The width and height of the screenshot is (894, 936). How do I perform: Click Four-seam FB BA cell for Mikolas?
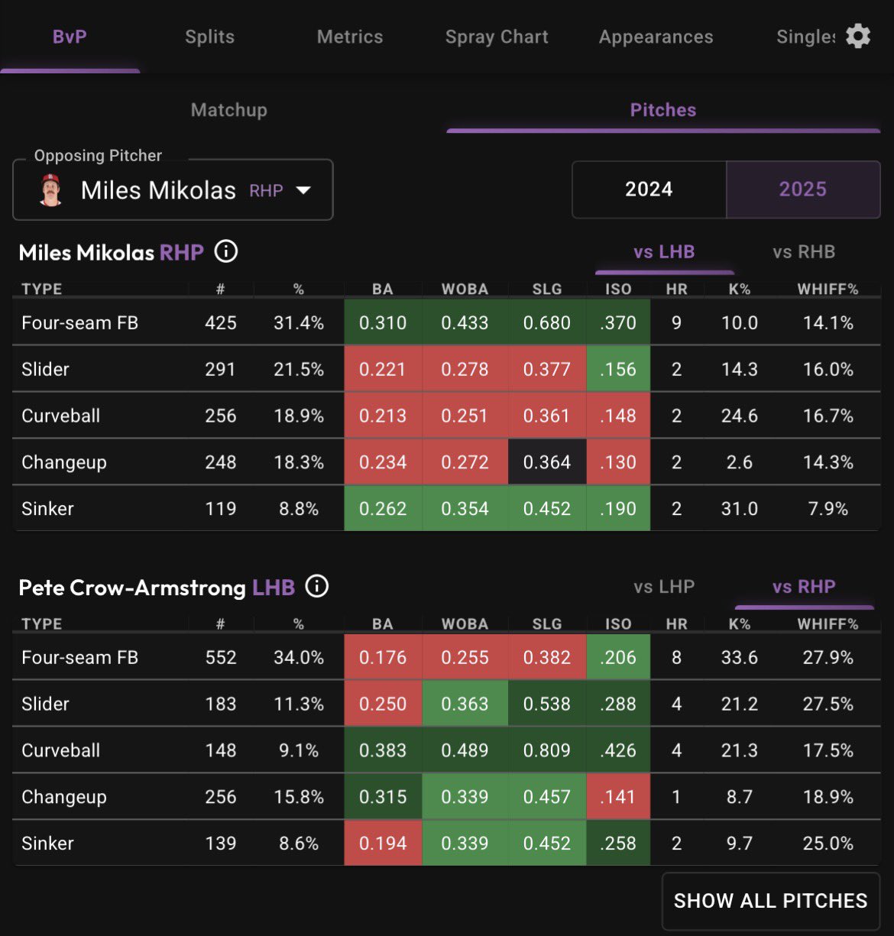[382, 322]
